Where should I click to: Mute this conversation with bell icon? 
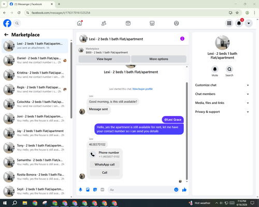[215, 69]
